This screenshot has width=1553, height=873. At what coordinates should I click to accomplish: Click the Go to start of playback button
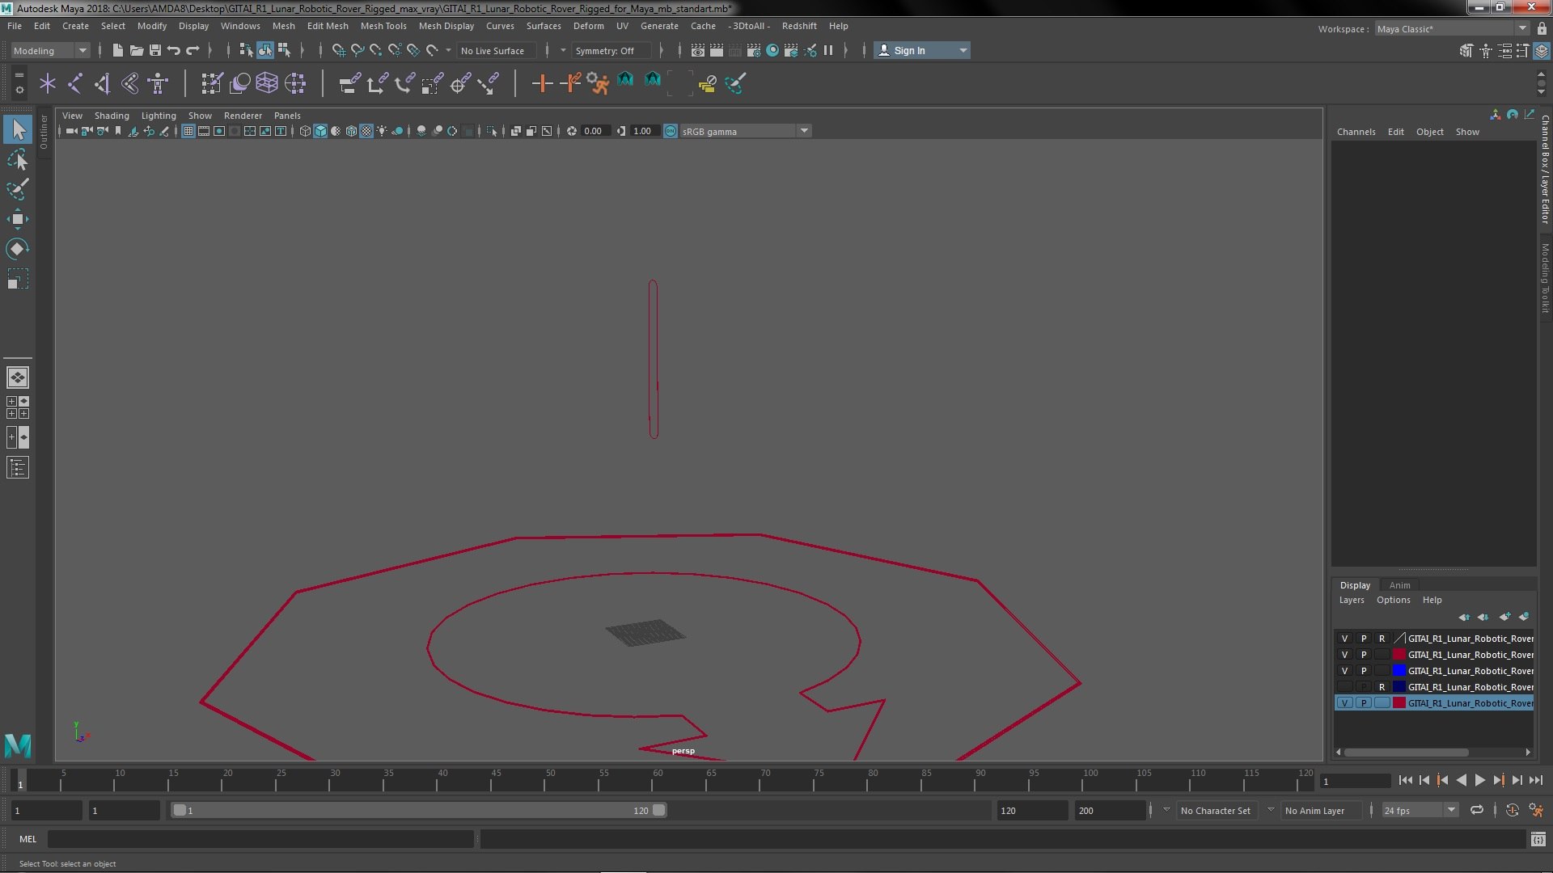pos(1405,780)
